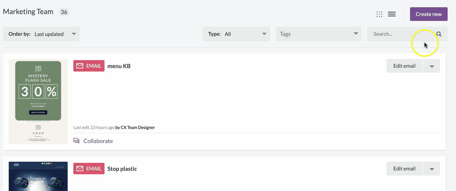Click Edit email for Stop plastic
This screenshot has height=191, width=456.
[404, 169]
